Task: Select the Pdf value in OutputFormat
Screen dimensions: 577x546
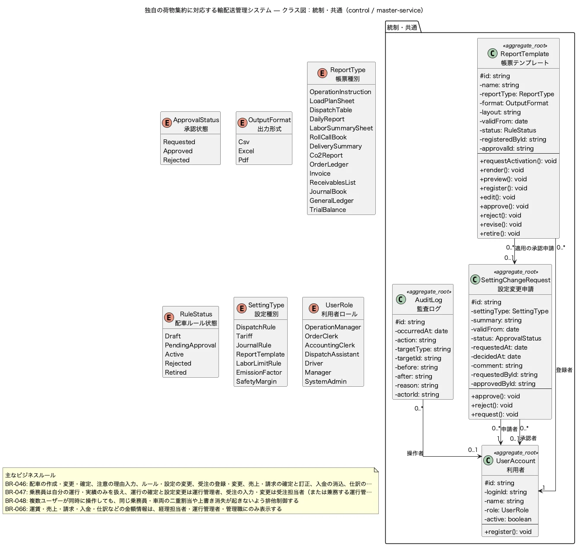Action: 244,160
